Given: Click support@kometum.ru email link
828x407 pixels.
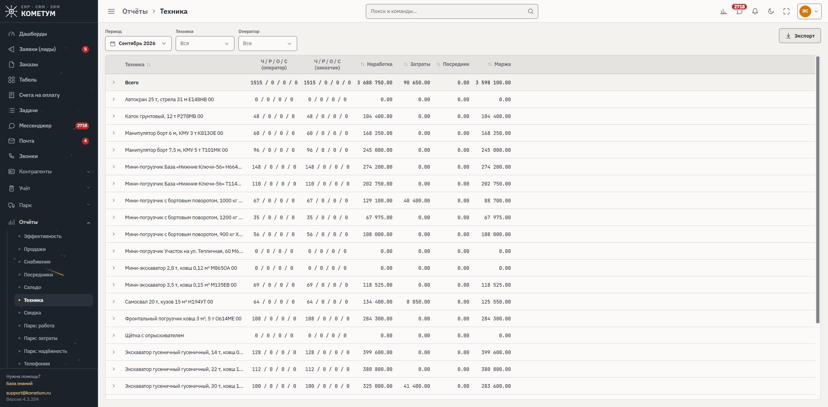Looking at the screenshot, I should (x=28, y=392).
